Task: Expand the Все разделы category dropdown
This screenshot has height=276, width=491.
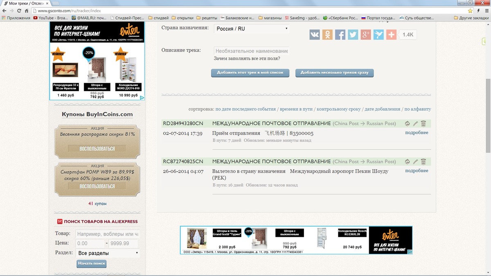Action: 108,253
